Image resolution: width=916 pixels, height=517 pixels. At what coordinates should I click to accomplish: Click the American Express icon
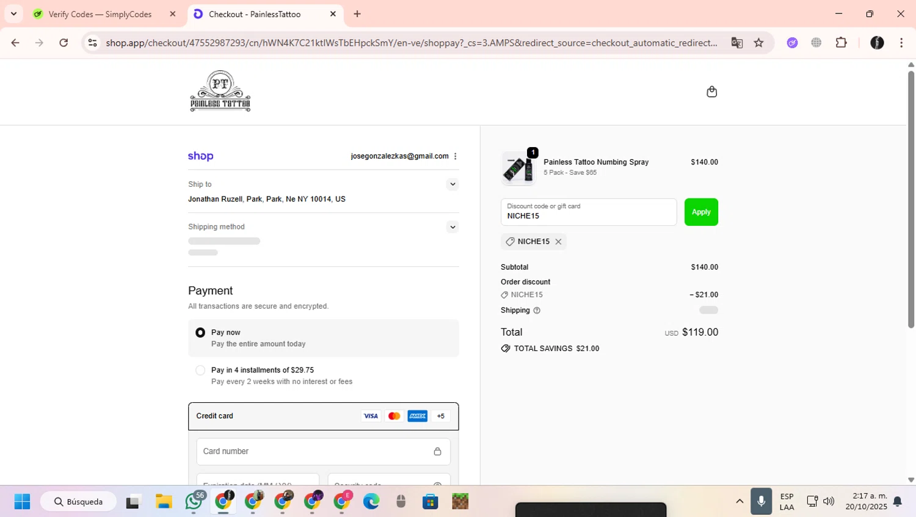[x=417, y=416]
